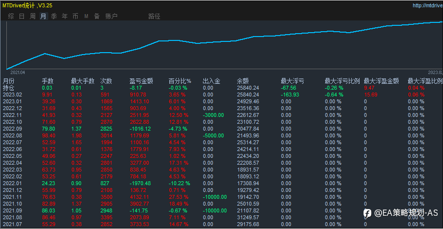Open the 年 yearly statistics tab
Viewport: 443px width, 229px height.
point(65,17)
